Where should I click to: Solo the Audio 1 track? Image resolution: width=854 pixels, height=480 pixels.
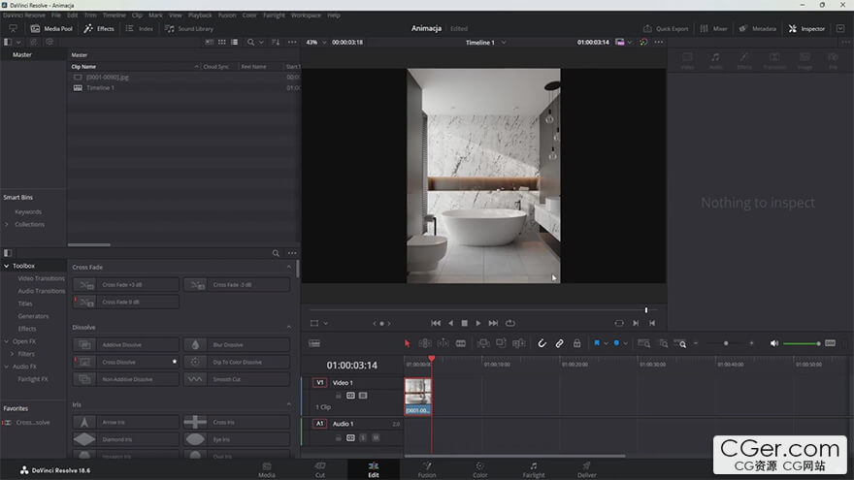coord(363,437)
